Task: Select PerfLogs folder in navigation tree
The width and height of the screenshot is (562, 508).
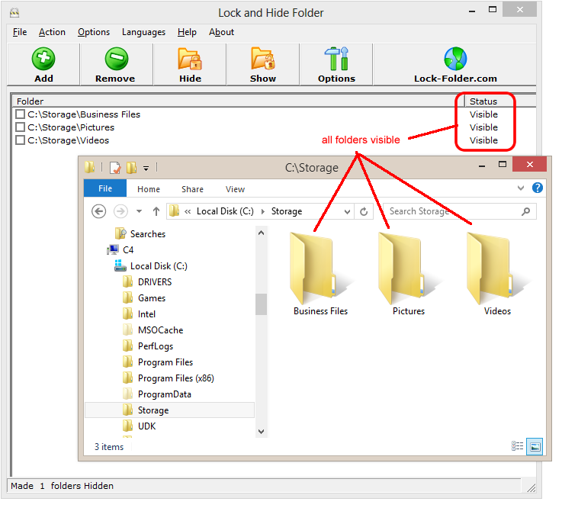Action: point(156,346)
